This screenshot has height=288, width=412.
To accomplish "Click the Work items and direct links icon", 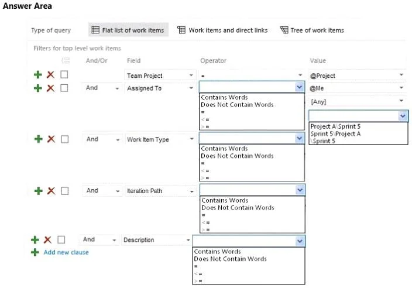I will 181,30.
